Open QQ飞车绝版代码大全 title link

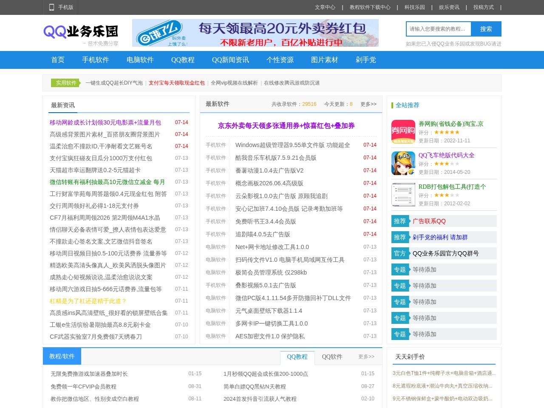[447, 155]
